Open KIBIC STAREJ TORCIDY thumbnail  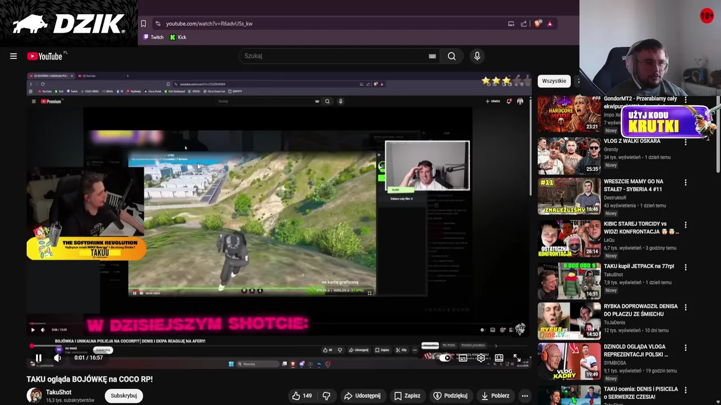coord(569,239)
